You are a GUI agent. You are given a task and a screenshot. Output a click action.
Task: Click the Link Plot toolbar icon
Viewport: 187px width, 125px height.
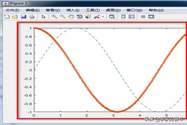tap(112, 17)
